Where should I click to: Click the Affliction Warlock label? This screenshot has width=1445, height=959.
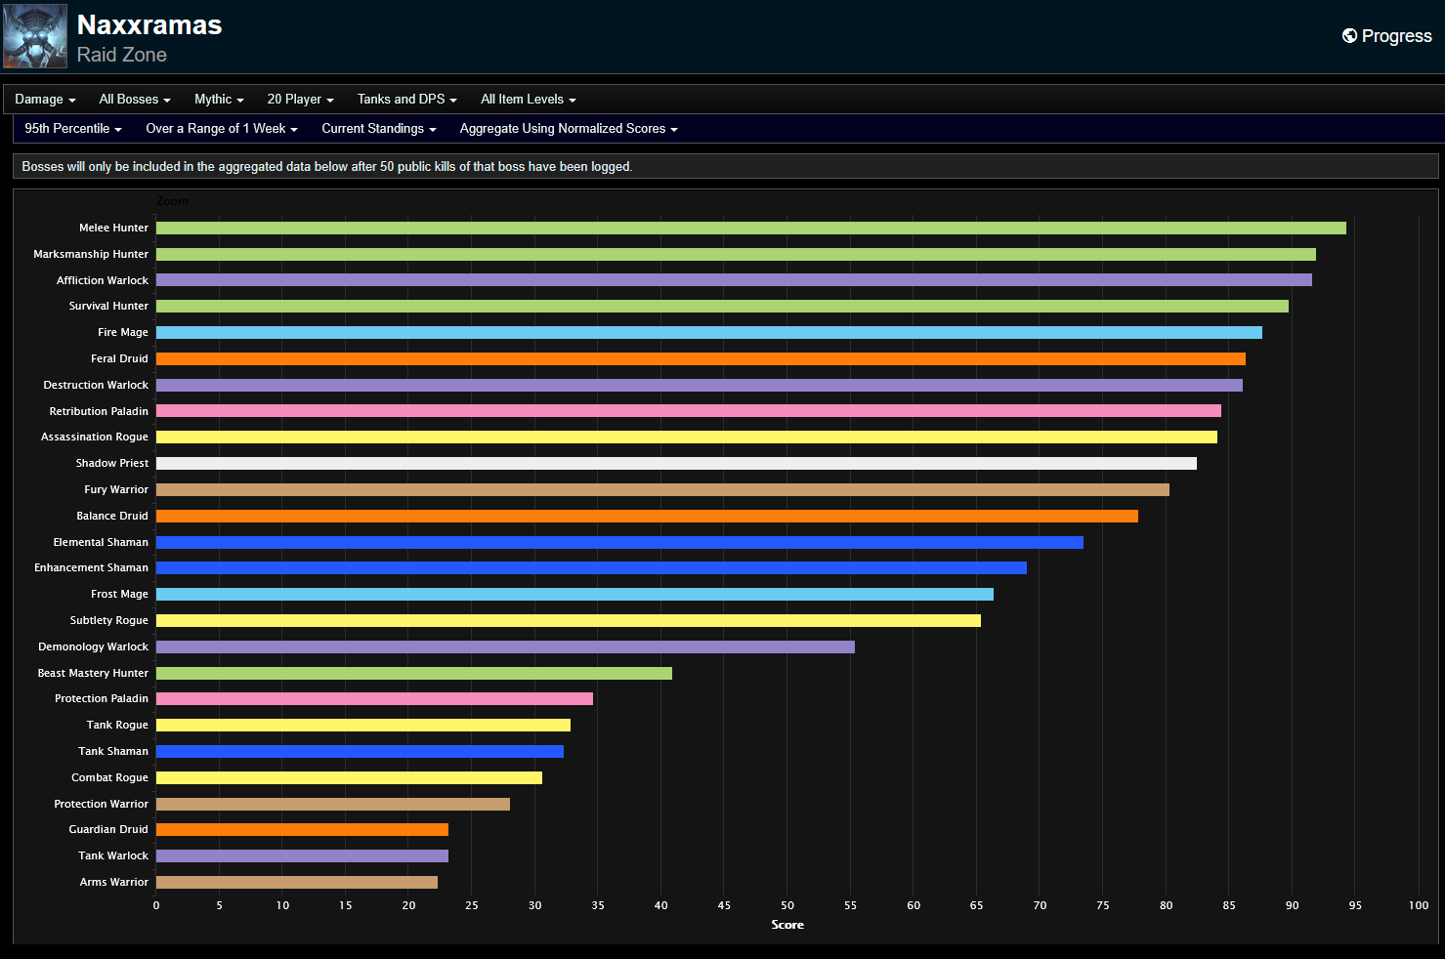104,280
